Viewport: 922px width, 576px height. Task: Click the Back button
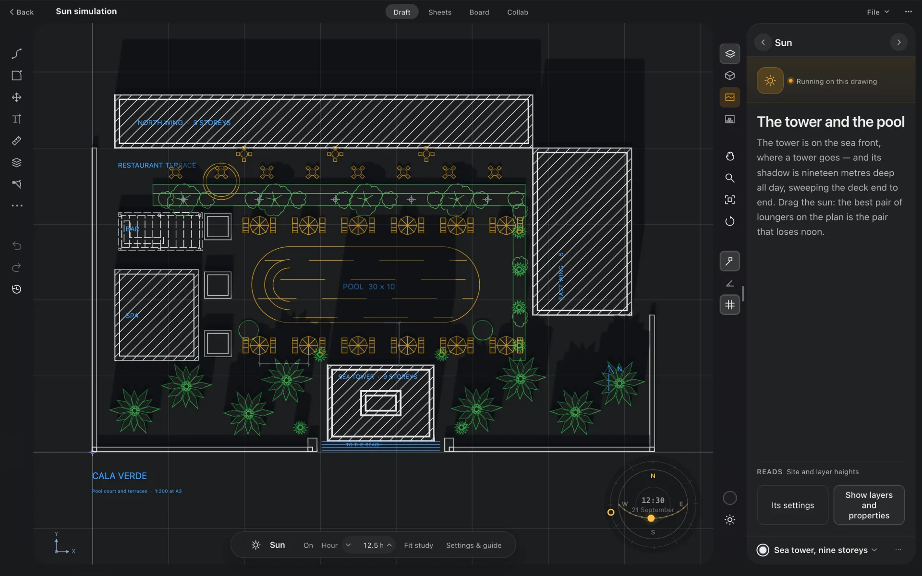[x=22, y=12]
